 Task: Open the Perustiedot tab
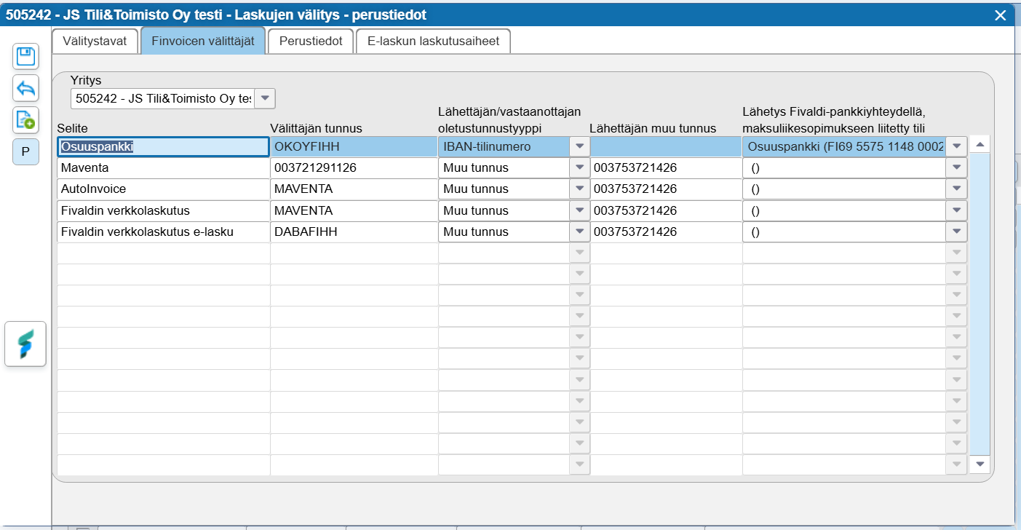tap(311, 41)
